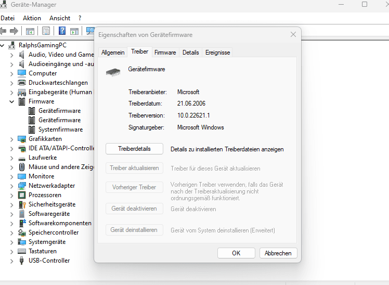Select the Systemfirmware tree entry
Viewport: 389px width, 285px height.
(60, 129)
